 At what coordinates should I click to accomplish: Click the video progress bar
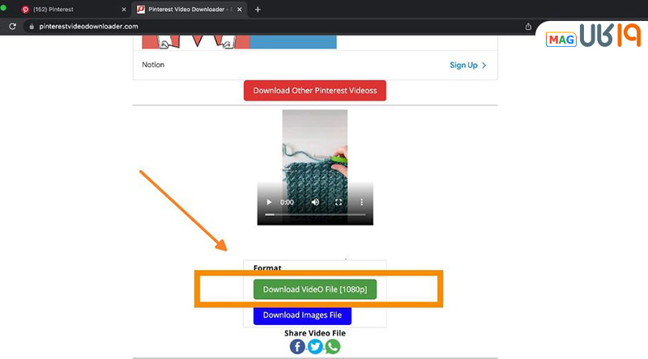pos(314,215)
